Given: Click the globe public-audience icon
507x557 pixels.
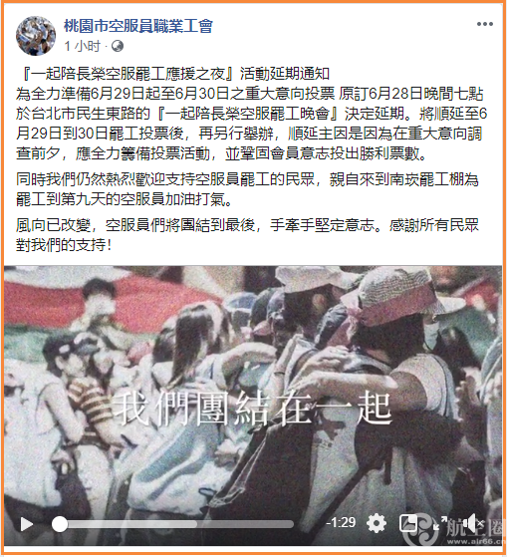Looking at the screenshot, I should point(118,46).
